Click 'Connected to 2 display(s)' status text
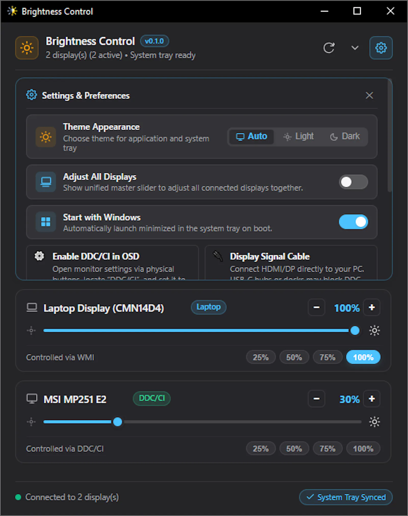The width and height of the screenshot is (408, 516). pyautogui.click(x=72, y=497)
